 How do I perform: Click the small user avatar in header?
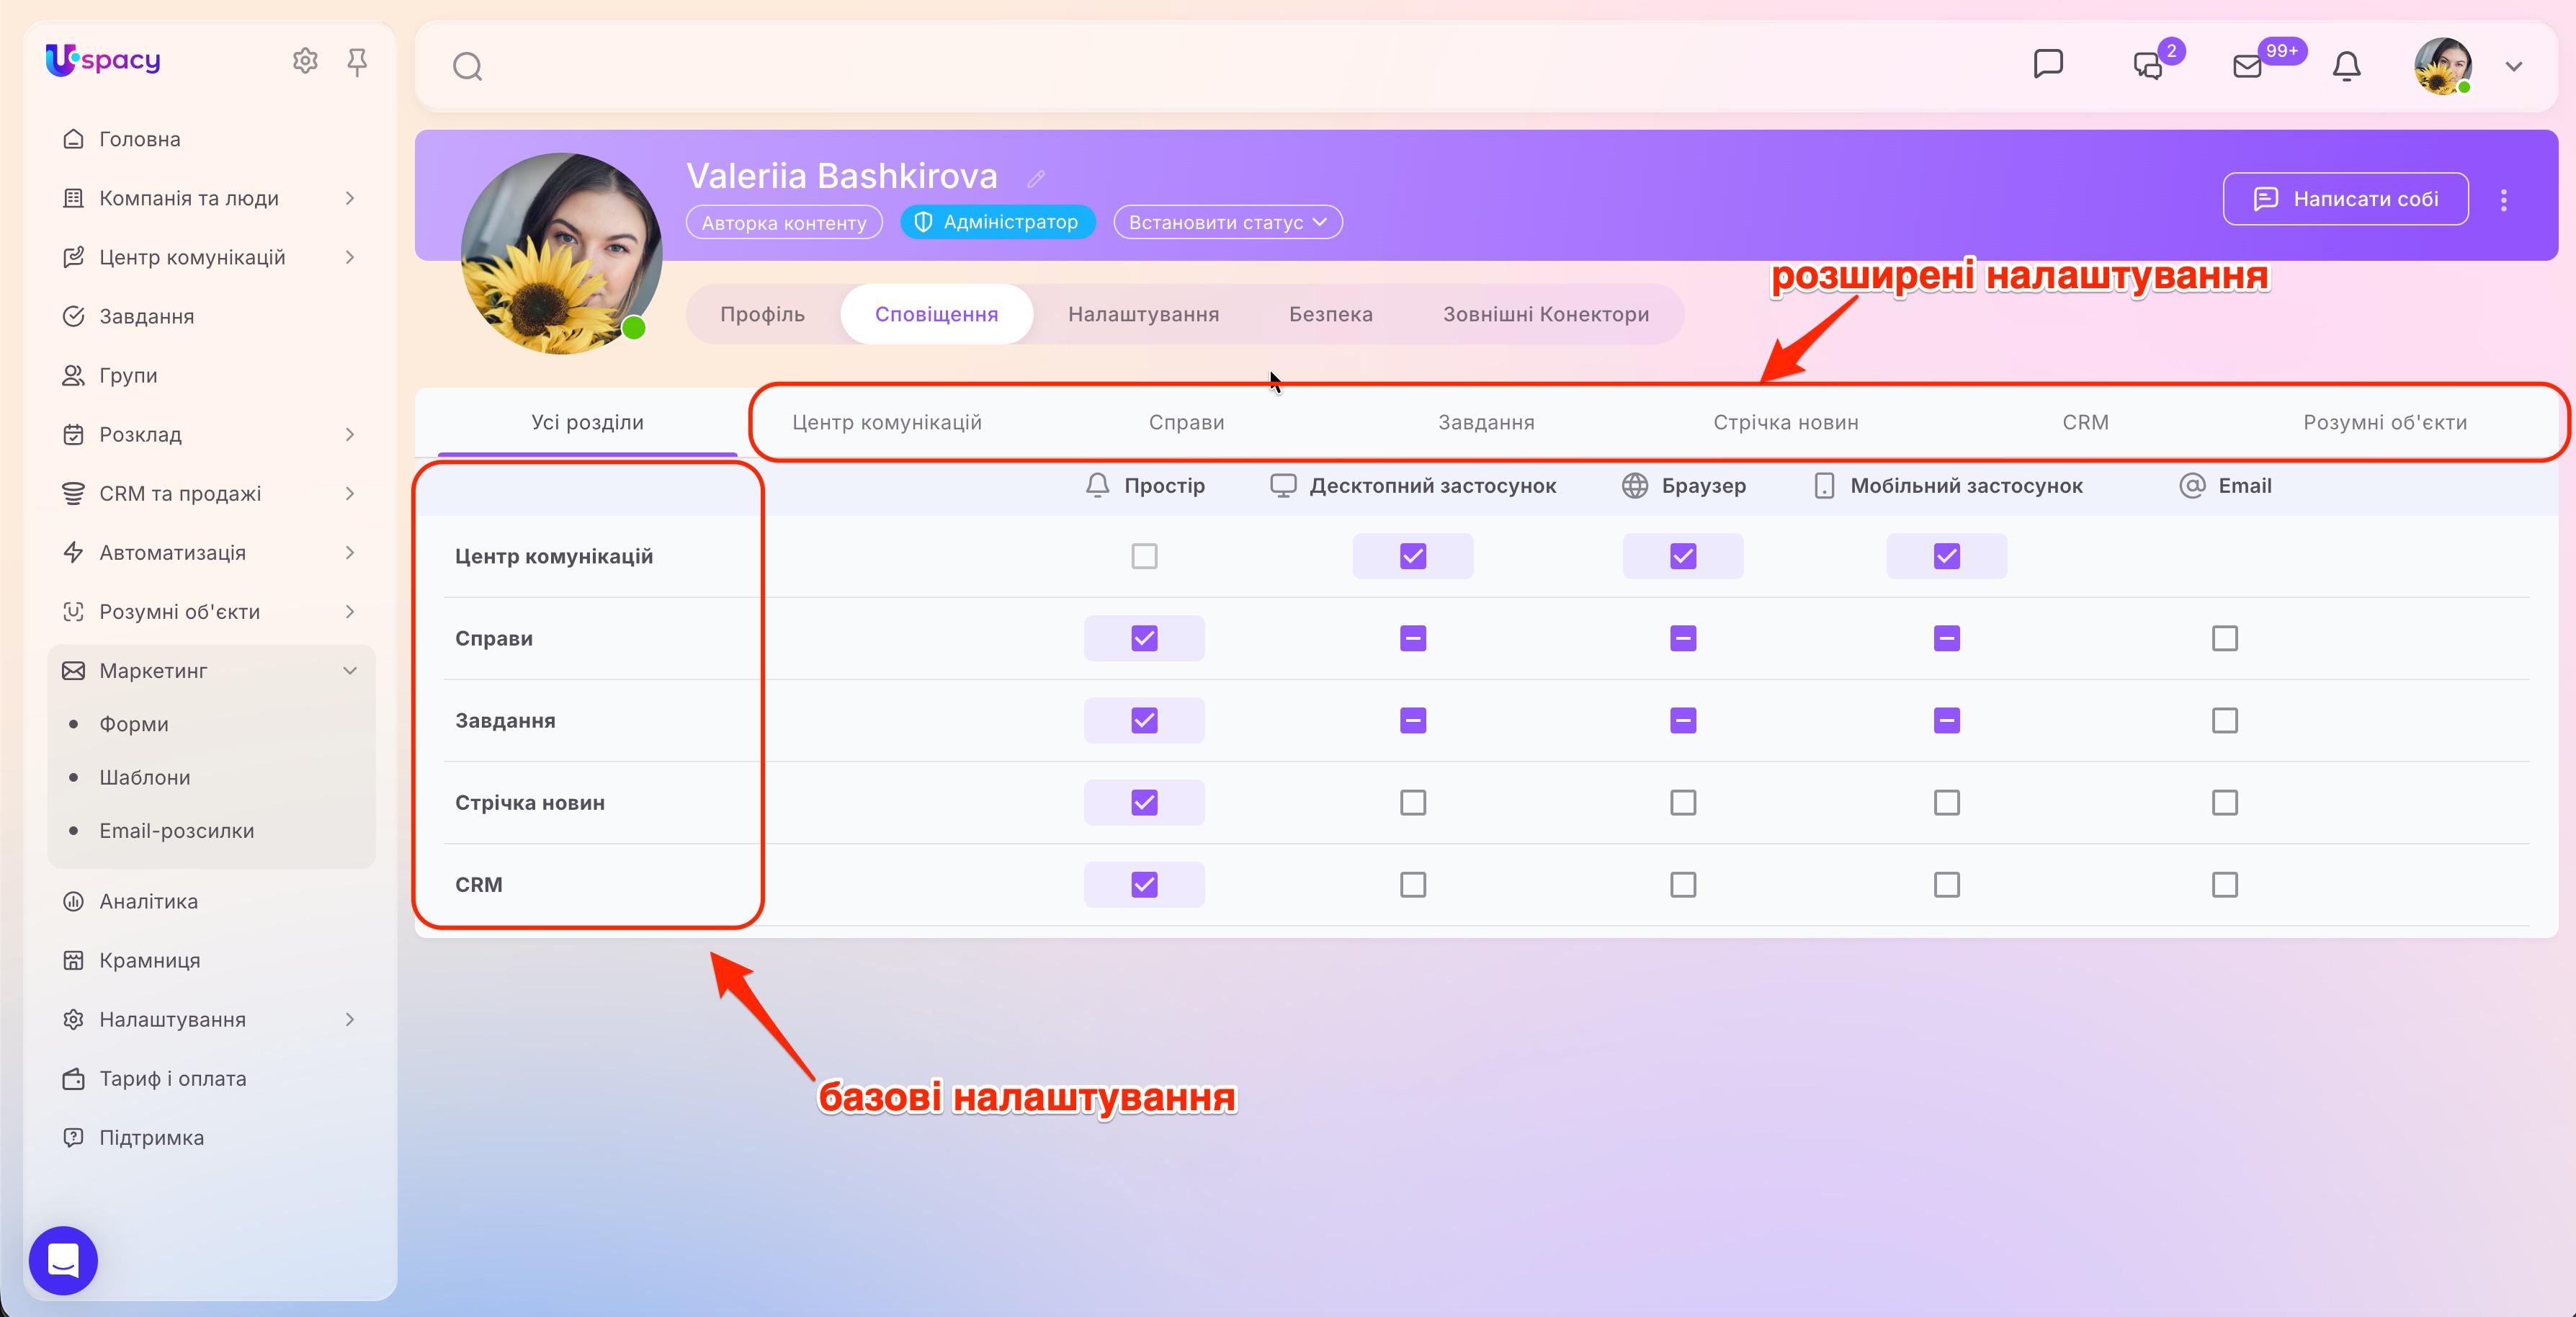[2443, 67]
